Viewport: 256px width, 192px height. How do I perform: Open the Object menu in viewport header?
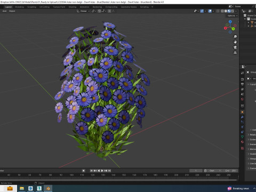coord(12,11)
